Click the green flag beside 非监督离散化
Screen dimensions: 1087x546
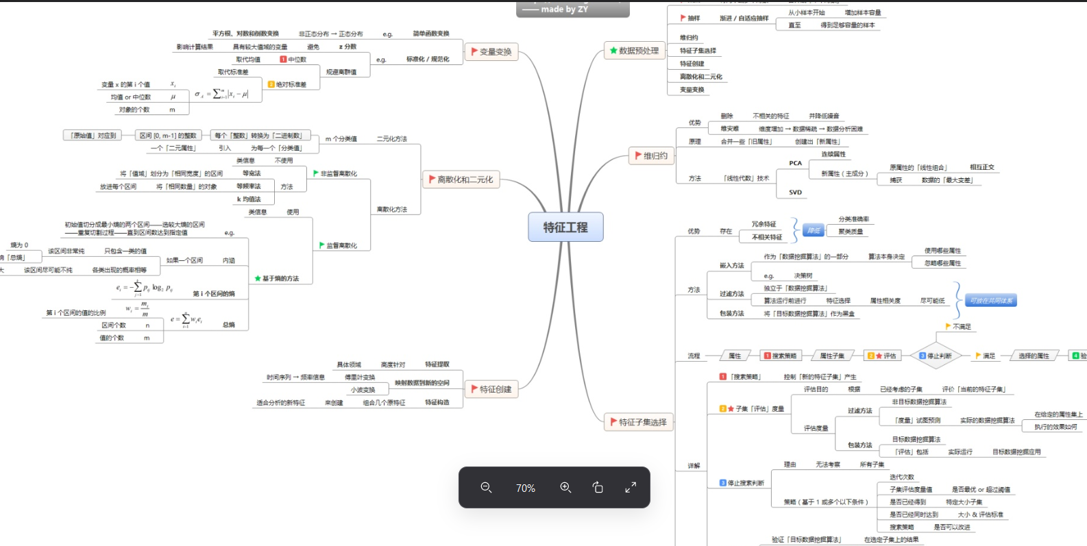[316, 173]
